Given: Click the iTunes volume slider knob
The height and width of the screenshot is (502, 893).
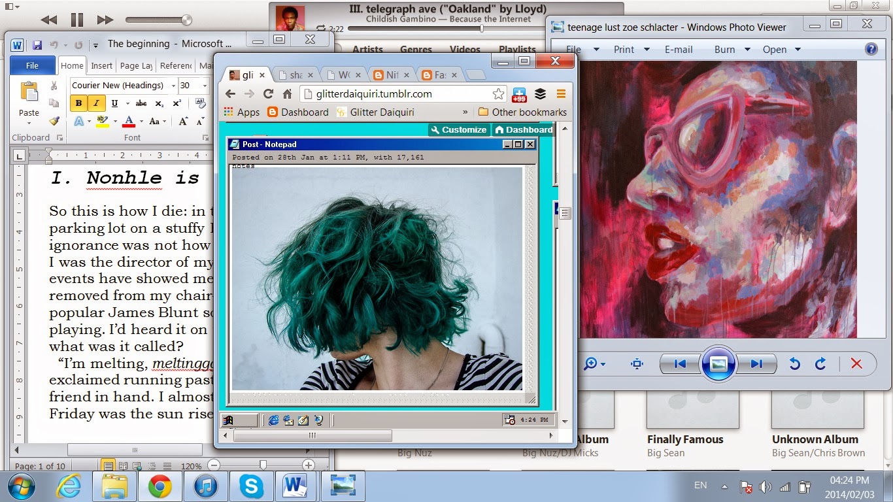Looking at the screenshot, I should click(x=187, y=20).
